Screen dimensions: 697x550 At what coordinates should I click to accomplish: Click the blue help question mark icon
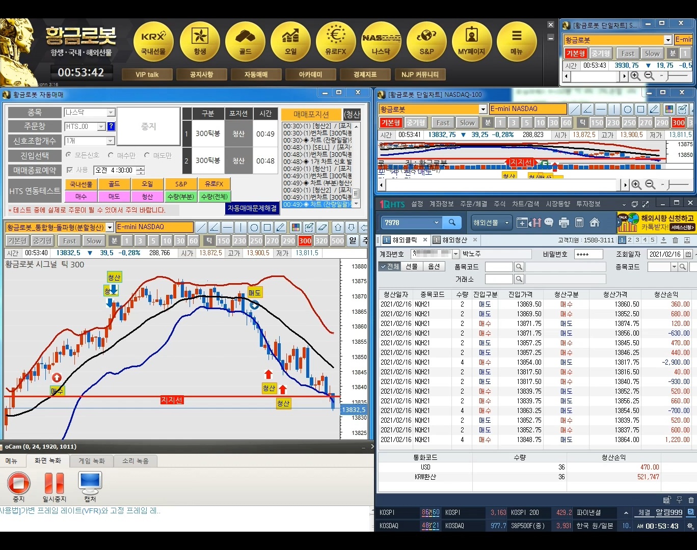111,126
